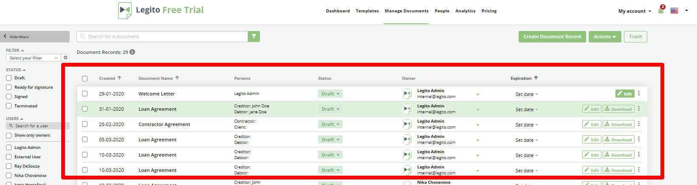
Task: Click the green filter funnel button
Action: [254, 36]
